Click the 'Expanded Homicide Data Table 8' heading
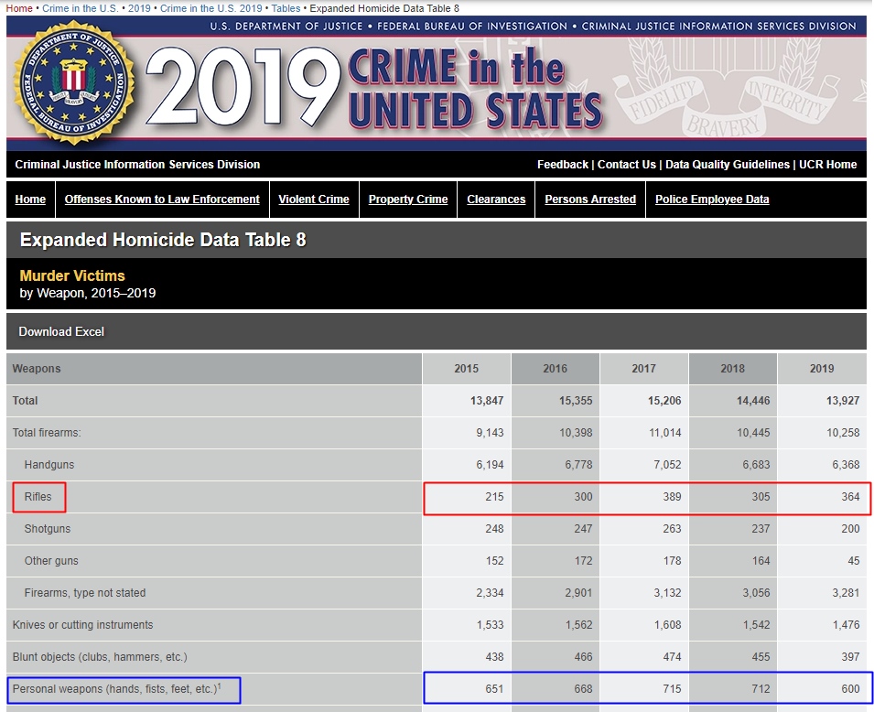This screenshot has height=712, width=874. pos(163,240)
